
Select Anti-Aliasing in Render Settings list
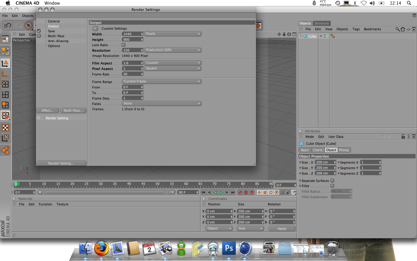click(x=58, y=41)
